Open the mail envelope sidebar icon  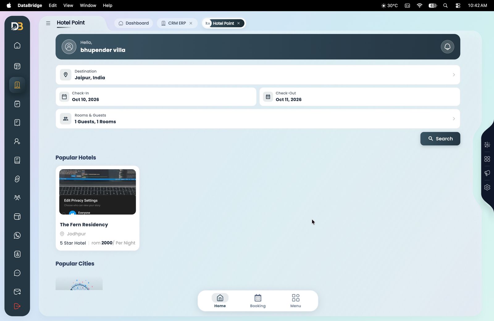click(x=17, y=292)
